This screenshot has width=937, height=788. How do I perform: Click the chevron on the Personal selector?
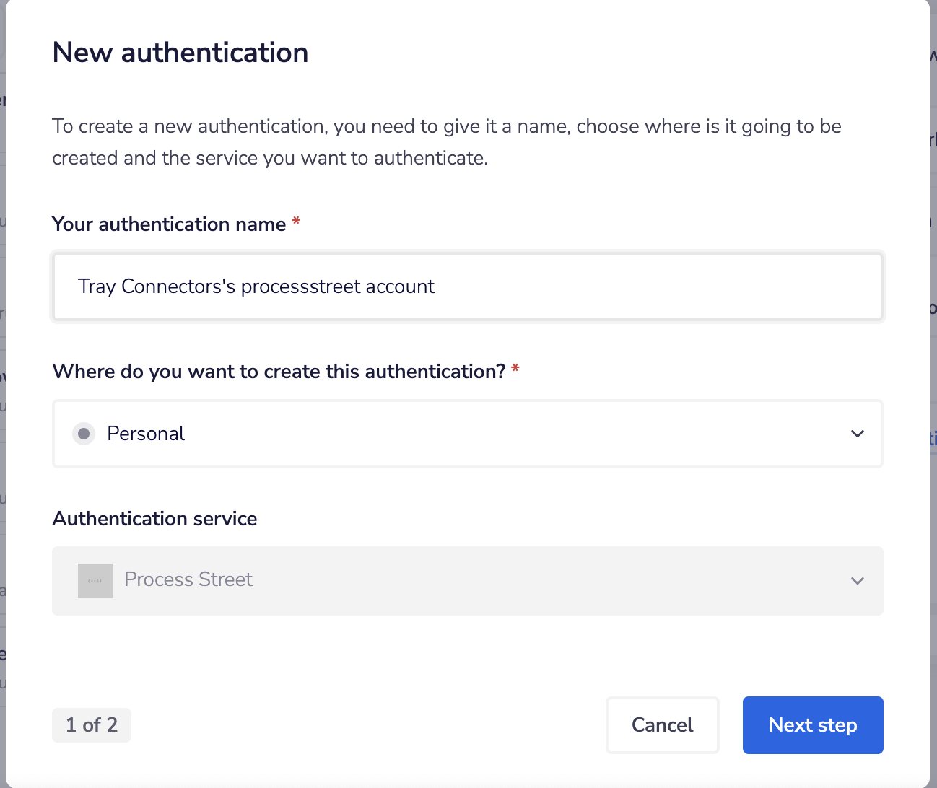click(857, 434)
